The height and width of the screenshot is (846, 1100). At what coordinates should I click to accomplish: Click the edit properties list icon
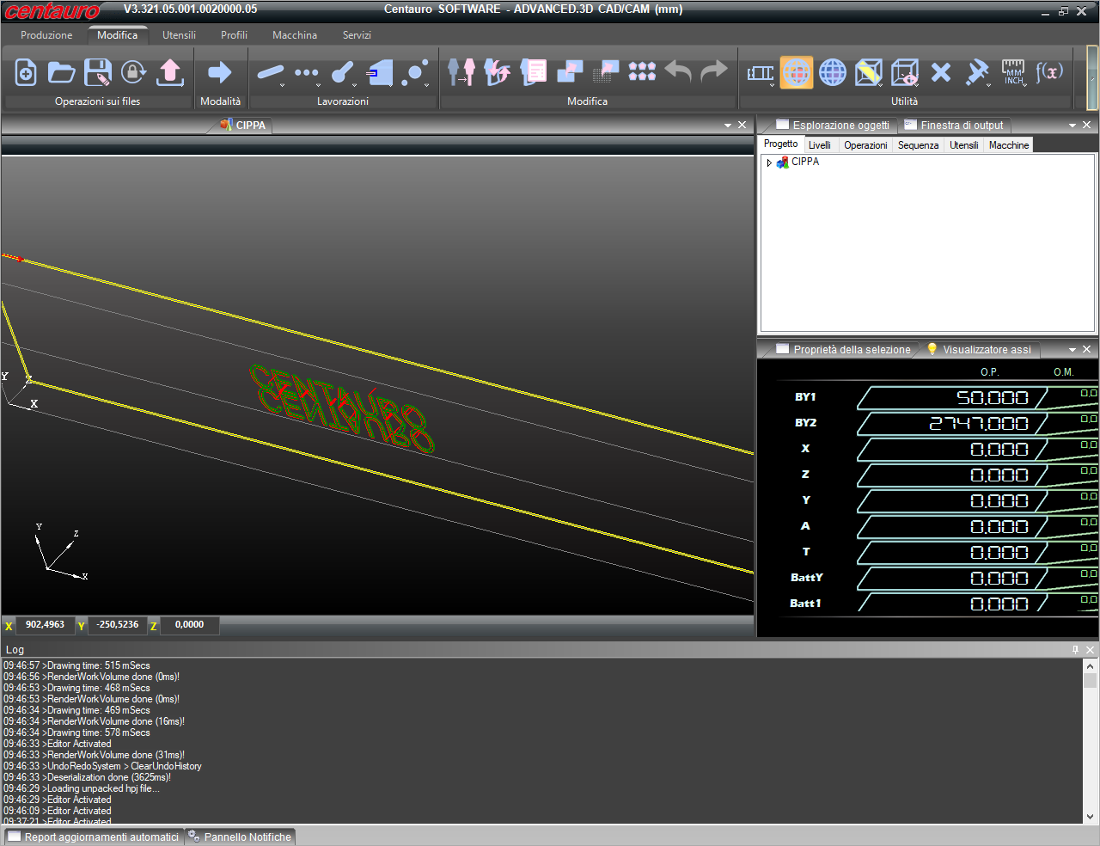[534, 72]
